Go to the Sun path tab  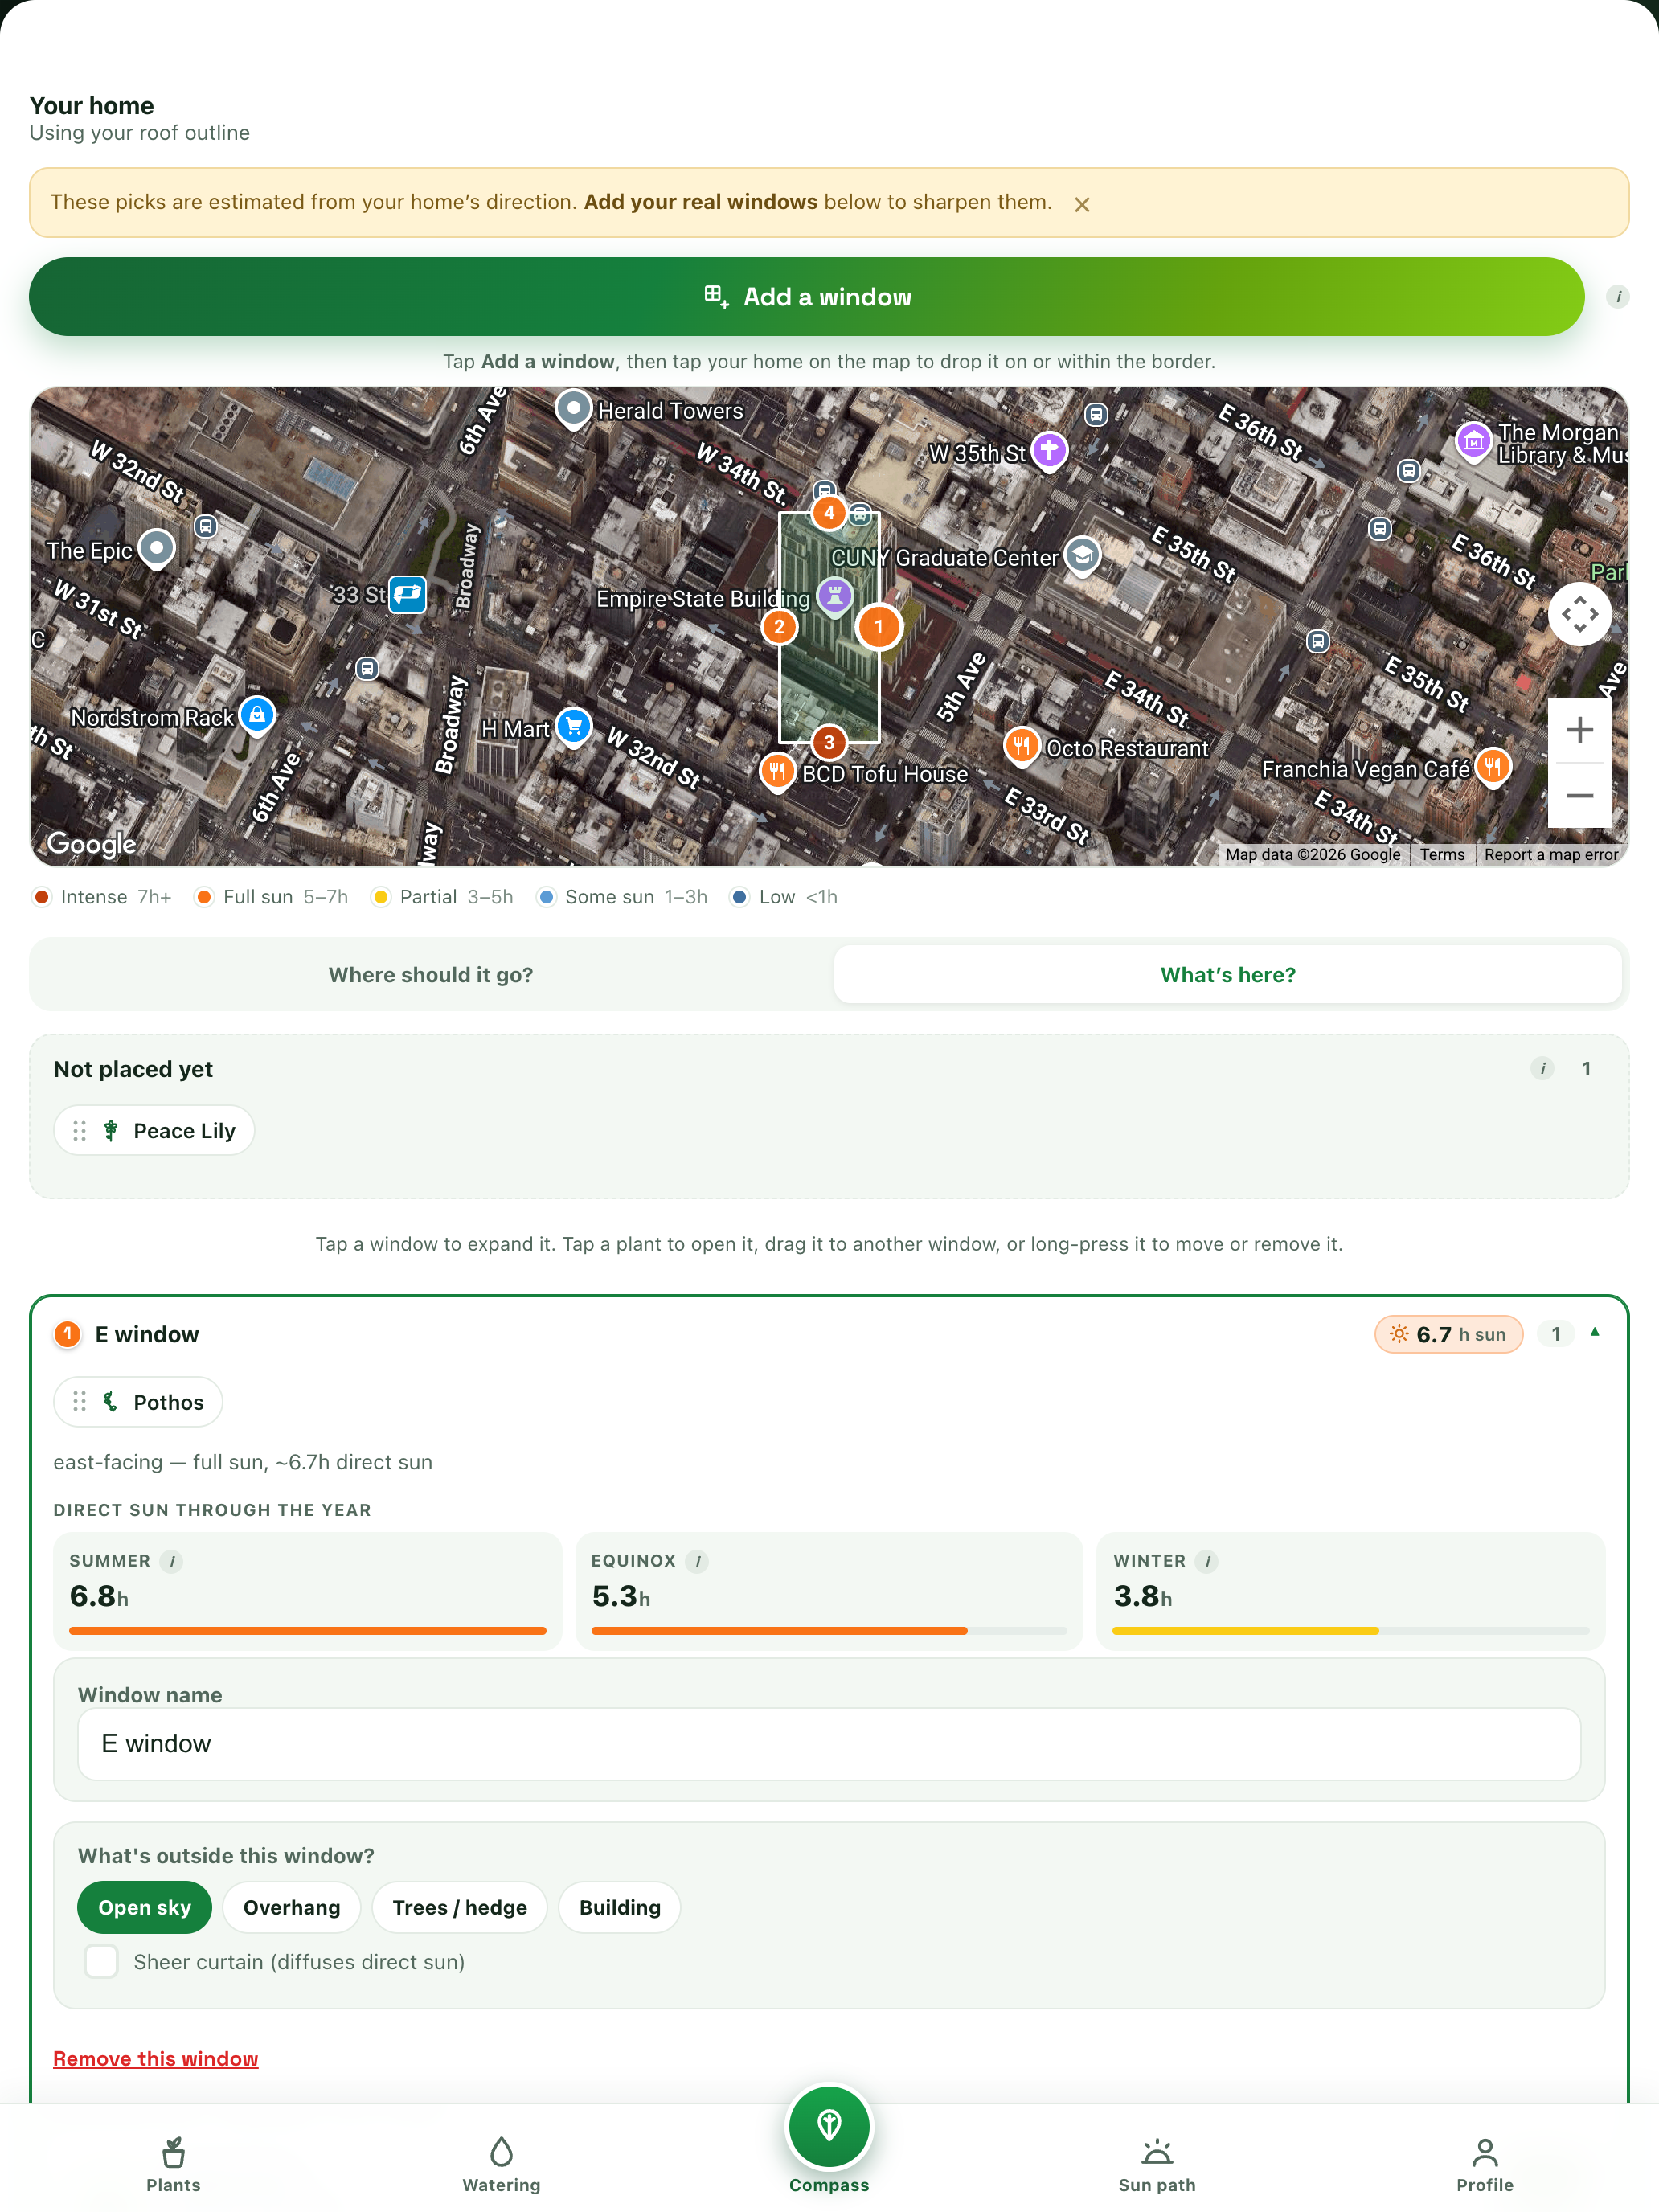[1157, 2165]
